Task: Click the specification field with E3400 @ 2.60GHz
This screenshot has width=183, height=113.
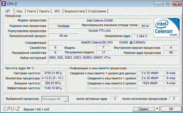Action: (113, 42)
